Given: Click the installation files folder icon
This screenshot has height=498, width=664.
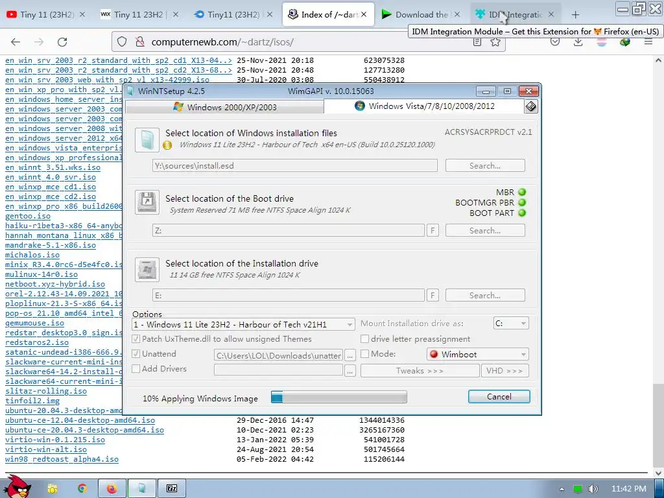Looking at the screenshot, I should pyautogui.click(x=147, y=140).
